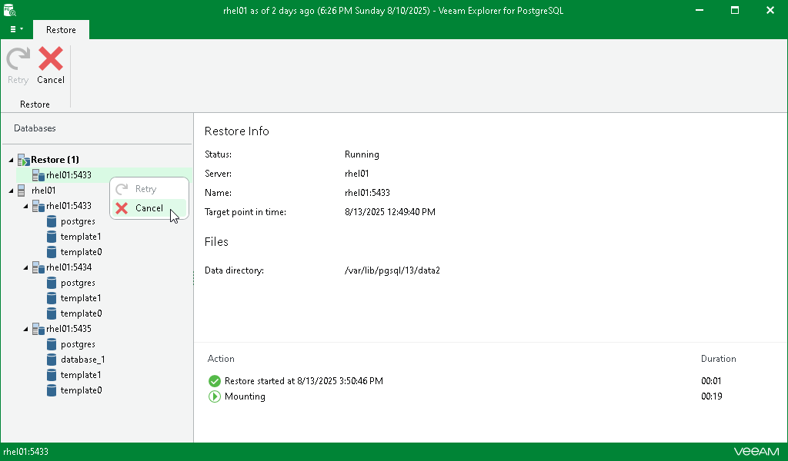The image size is (788, 461).
Task: Collapse the Restore (1) node
Action: [10, 159]
